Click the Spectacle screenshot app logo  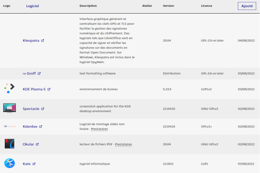tap(10, 108)
